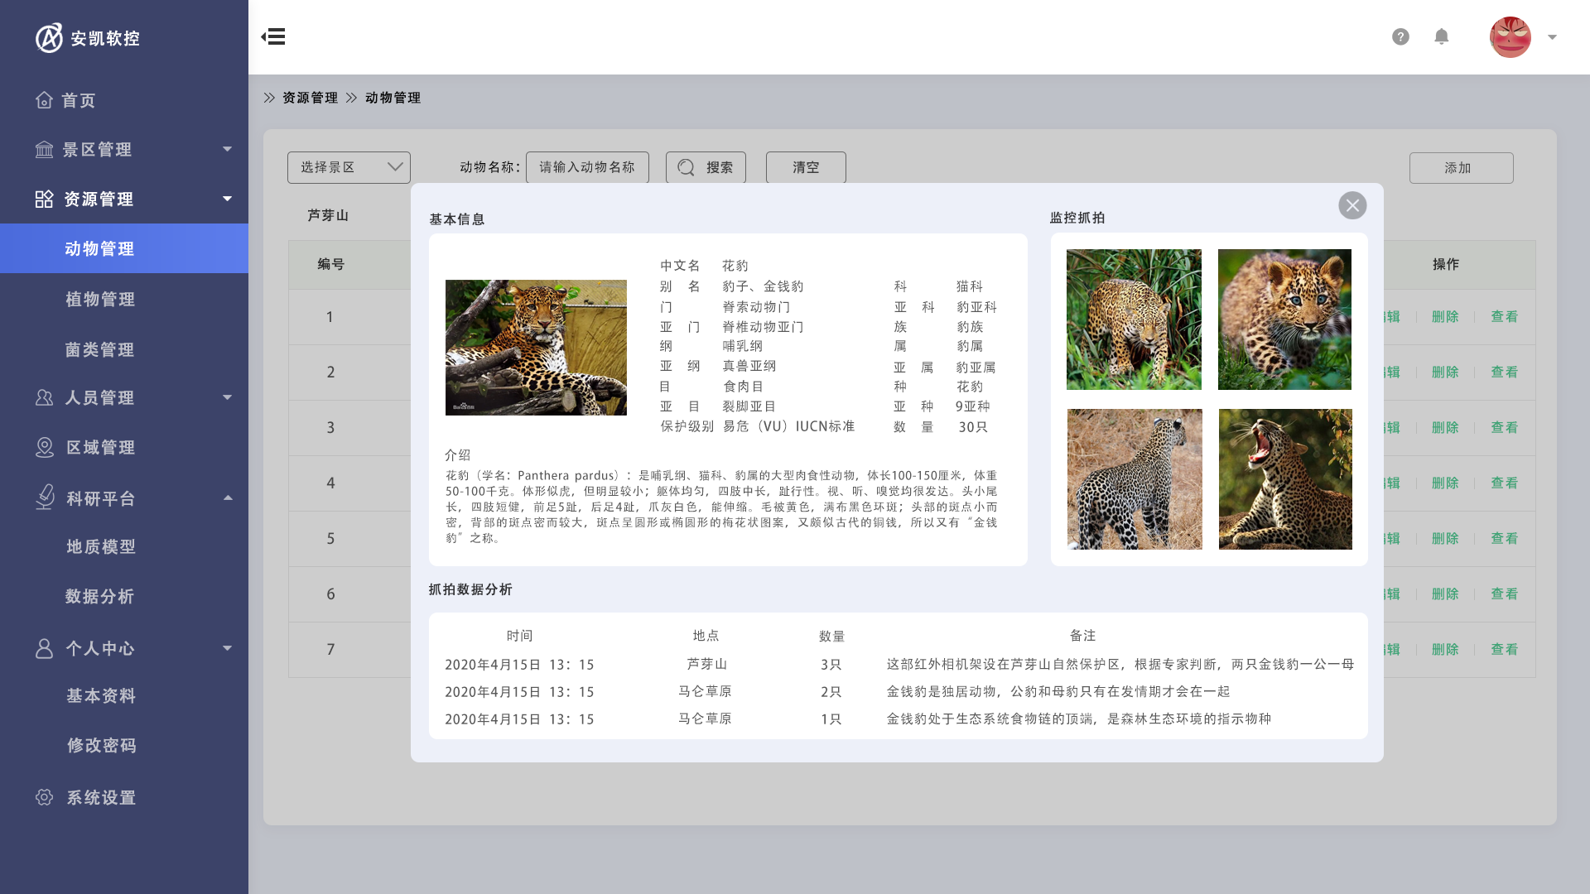Click the 添加 button
Image resolution: width=1590 pixels, height=894 pixels.
1461,168
